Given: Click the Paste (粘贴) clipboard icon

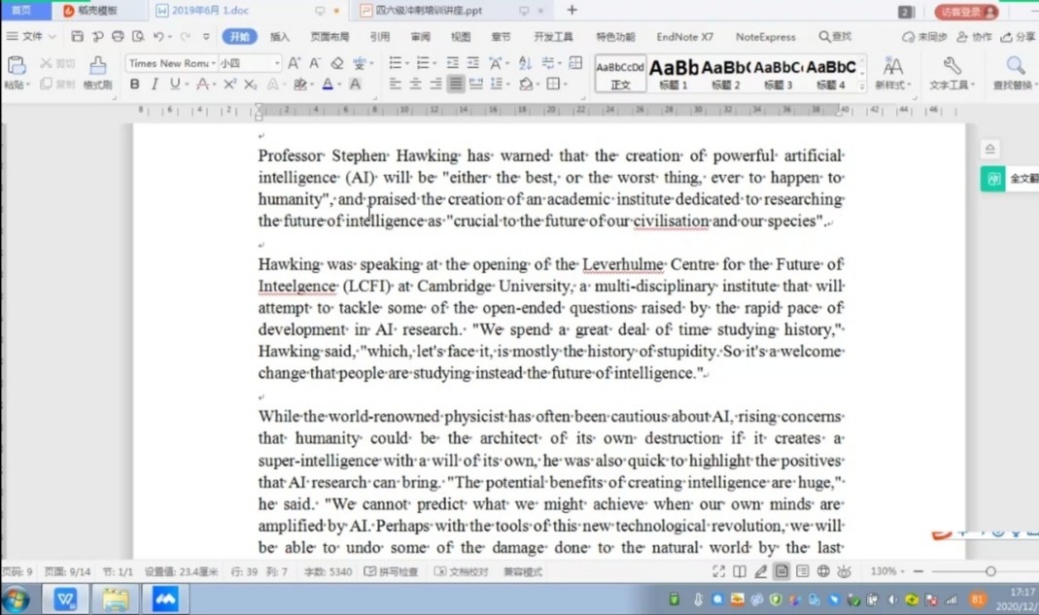Looking at the screenshot, I should click(x=17, y=66).
